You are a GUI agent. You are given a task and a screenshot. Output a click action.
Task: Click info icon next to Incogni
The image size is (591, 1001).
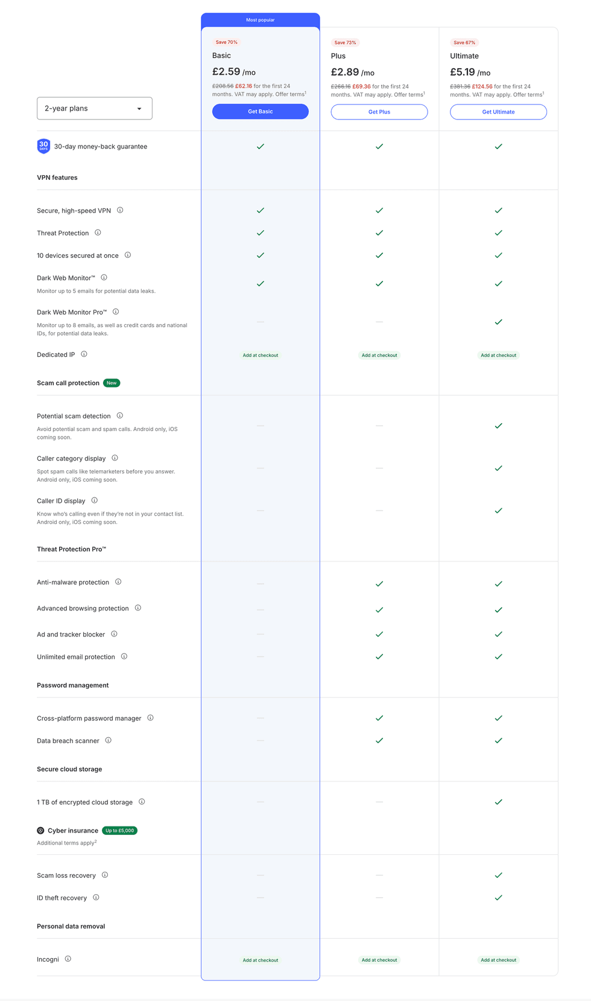pyautogui.click(x=68, y=959)
